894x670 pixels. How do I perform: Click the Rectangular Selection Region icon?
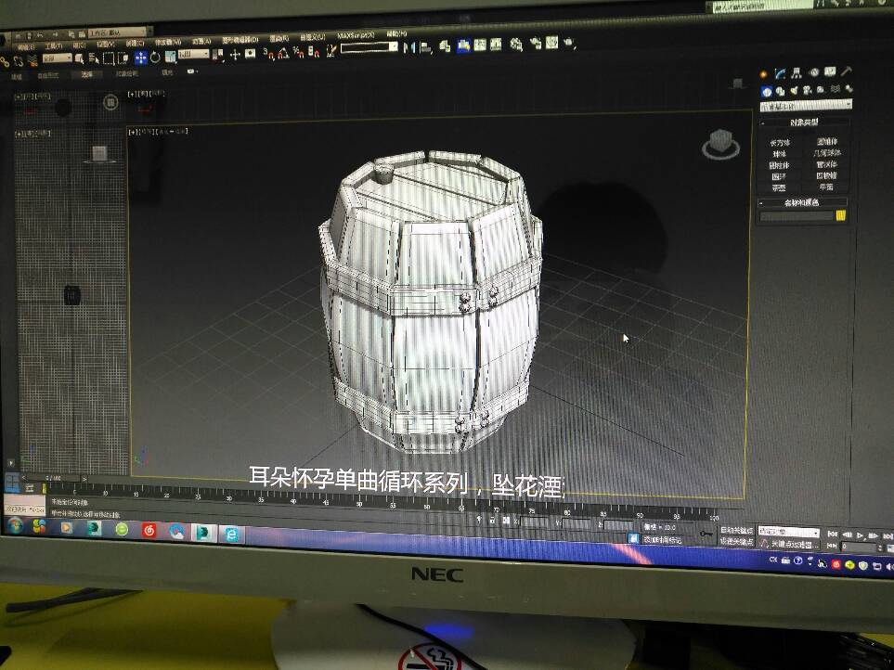click(x=109, y=58)
